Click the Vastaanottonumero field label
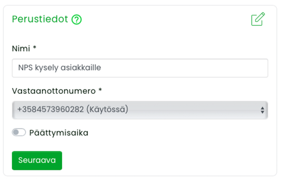 coord(54,91)
